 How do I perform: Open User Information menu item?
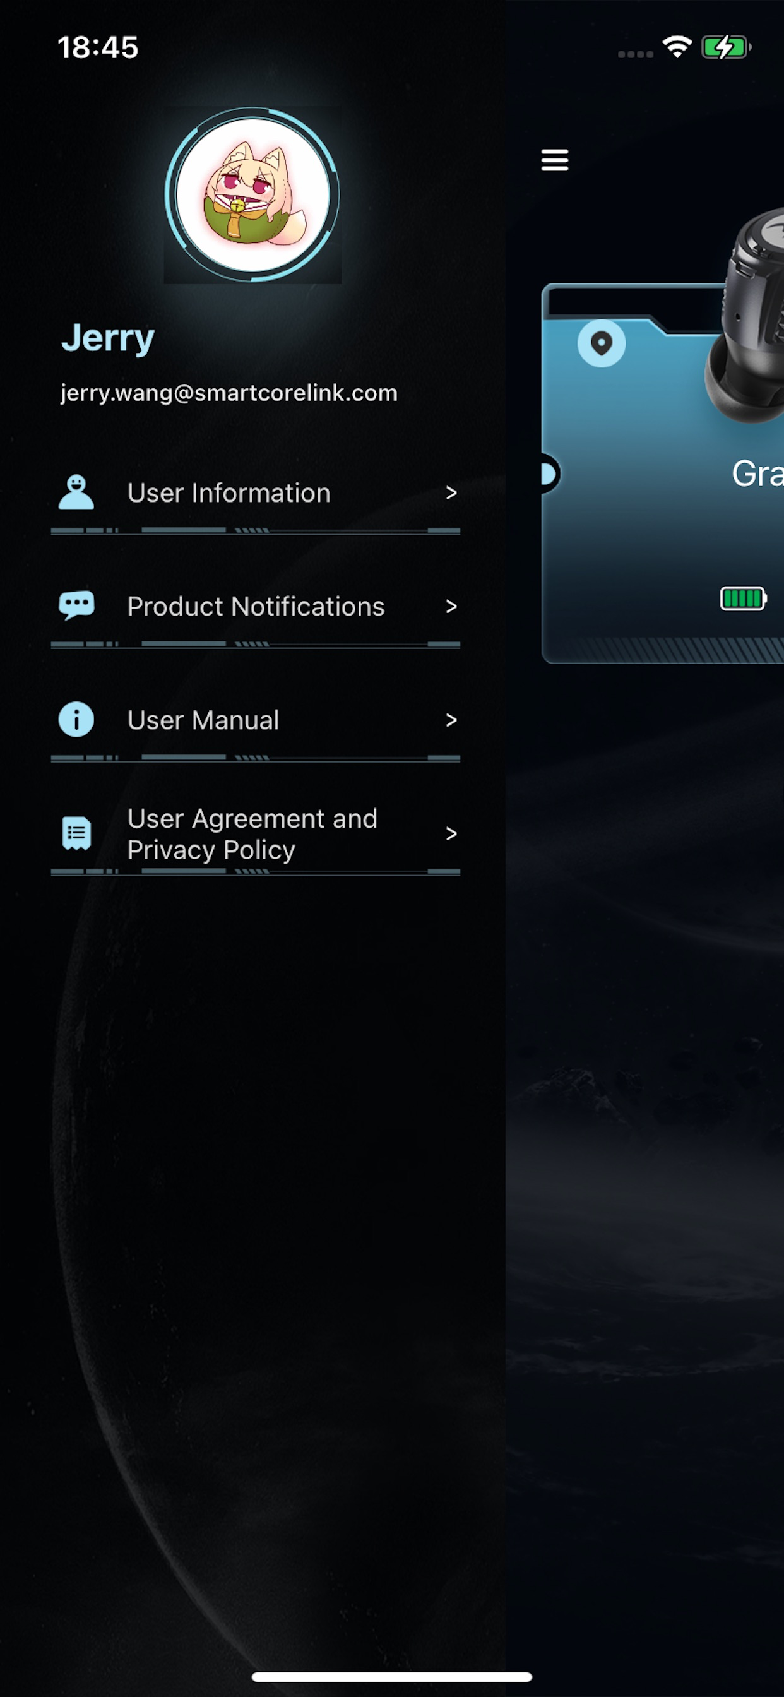[255, 493]
